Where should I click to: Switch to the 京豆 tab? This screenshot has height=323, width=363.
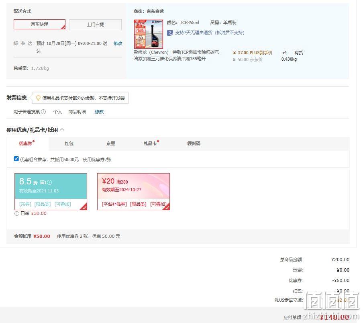[111, 143]
